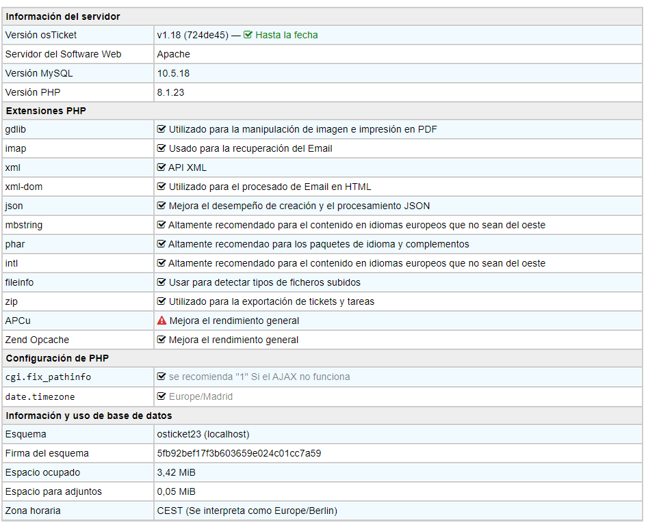Click the PHP version 8.1.23 value
The image size is (648, 529).
pyautogui.click(x=170, y=92)
